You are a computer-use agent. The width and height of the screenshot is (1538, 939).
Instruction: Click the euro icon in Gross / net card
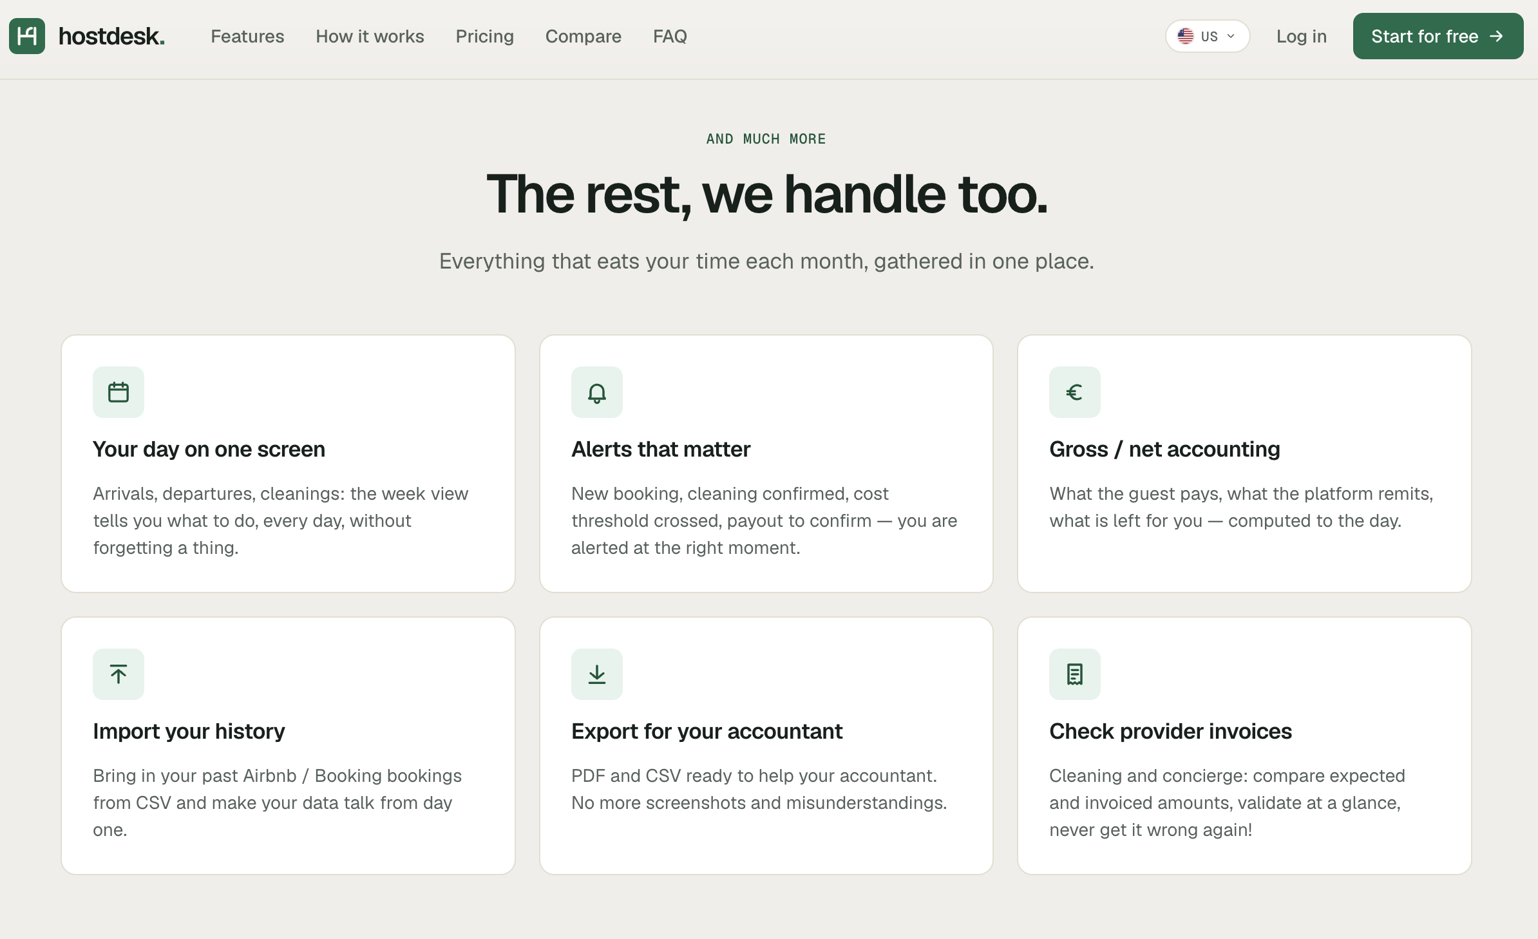(x=1075, y=392)
